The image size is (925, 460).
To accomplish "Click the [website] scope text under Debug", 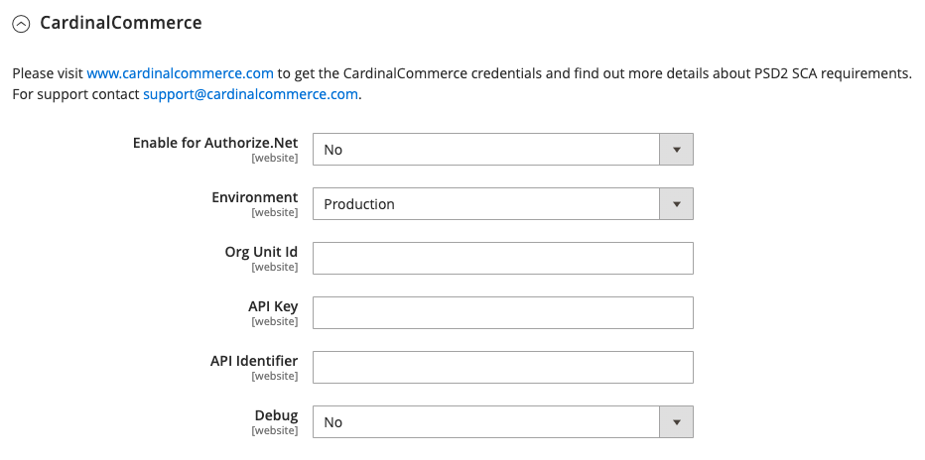I will coord(275,430).
